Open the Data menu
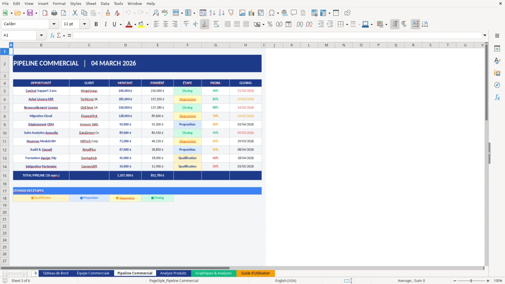 point(105,3)
